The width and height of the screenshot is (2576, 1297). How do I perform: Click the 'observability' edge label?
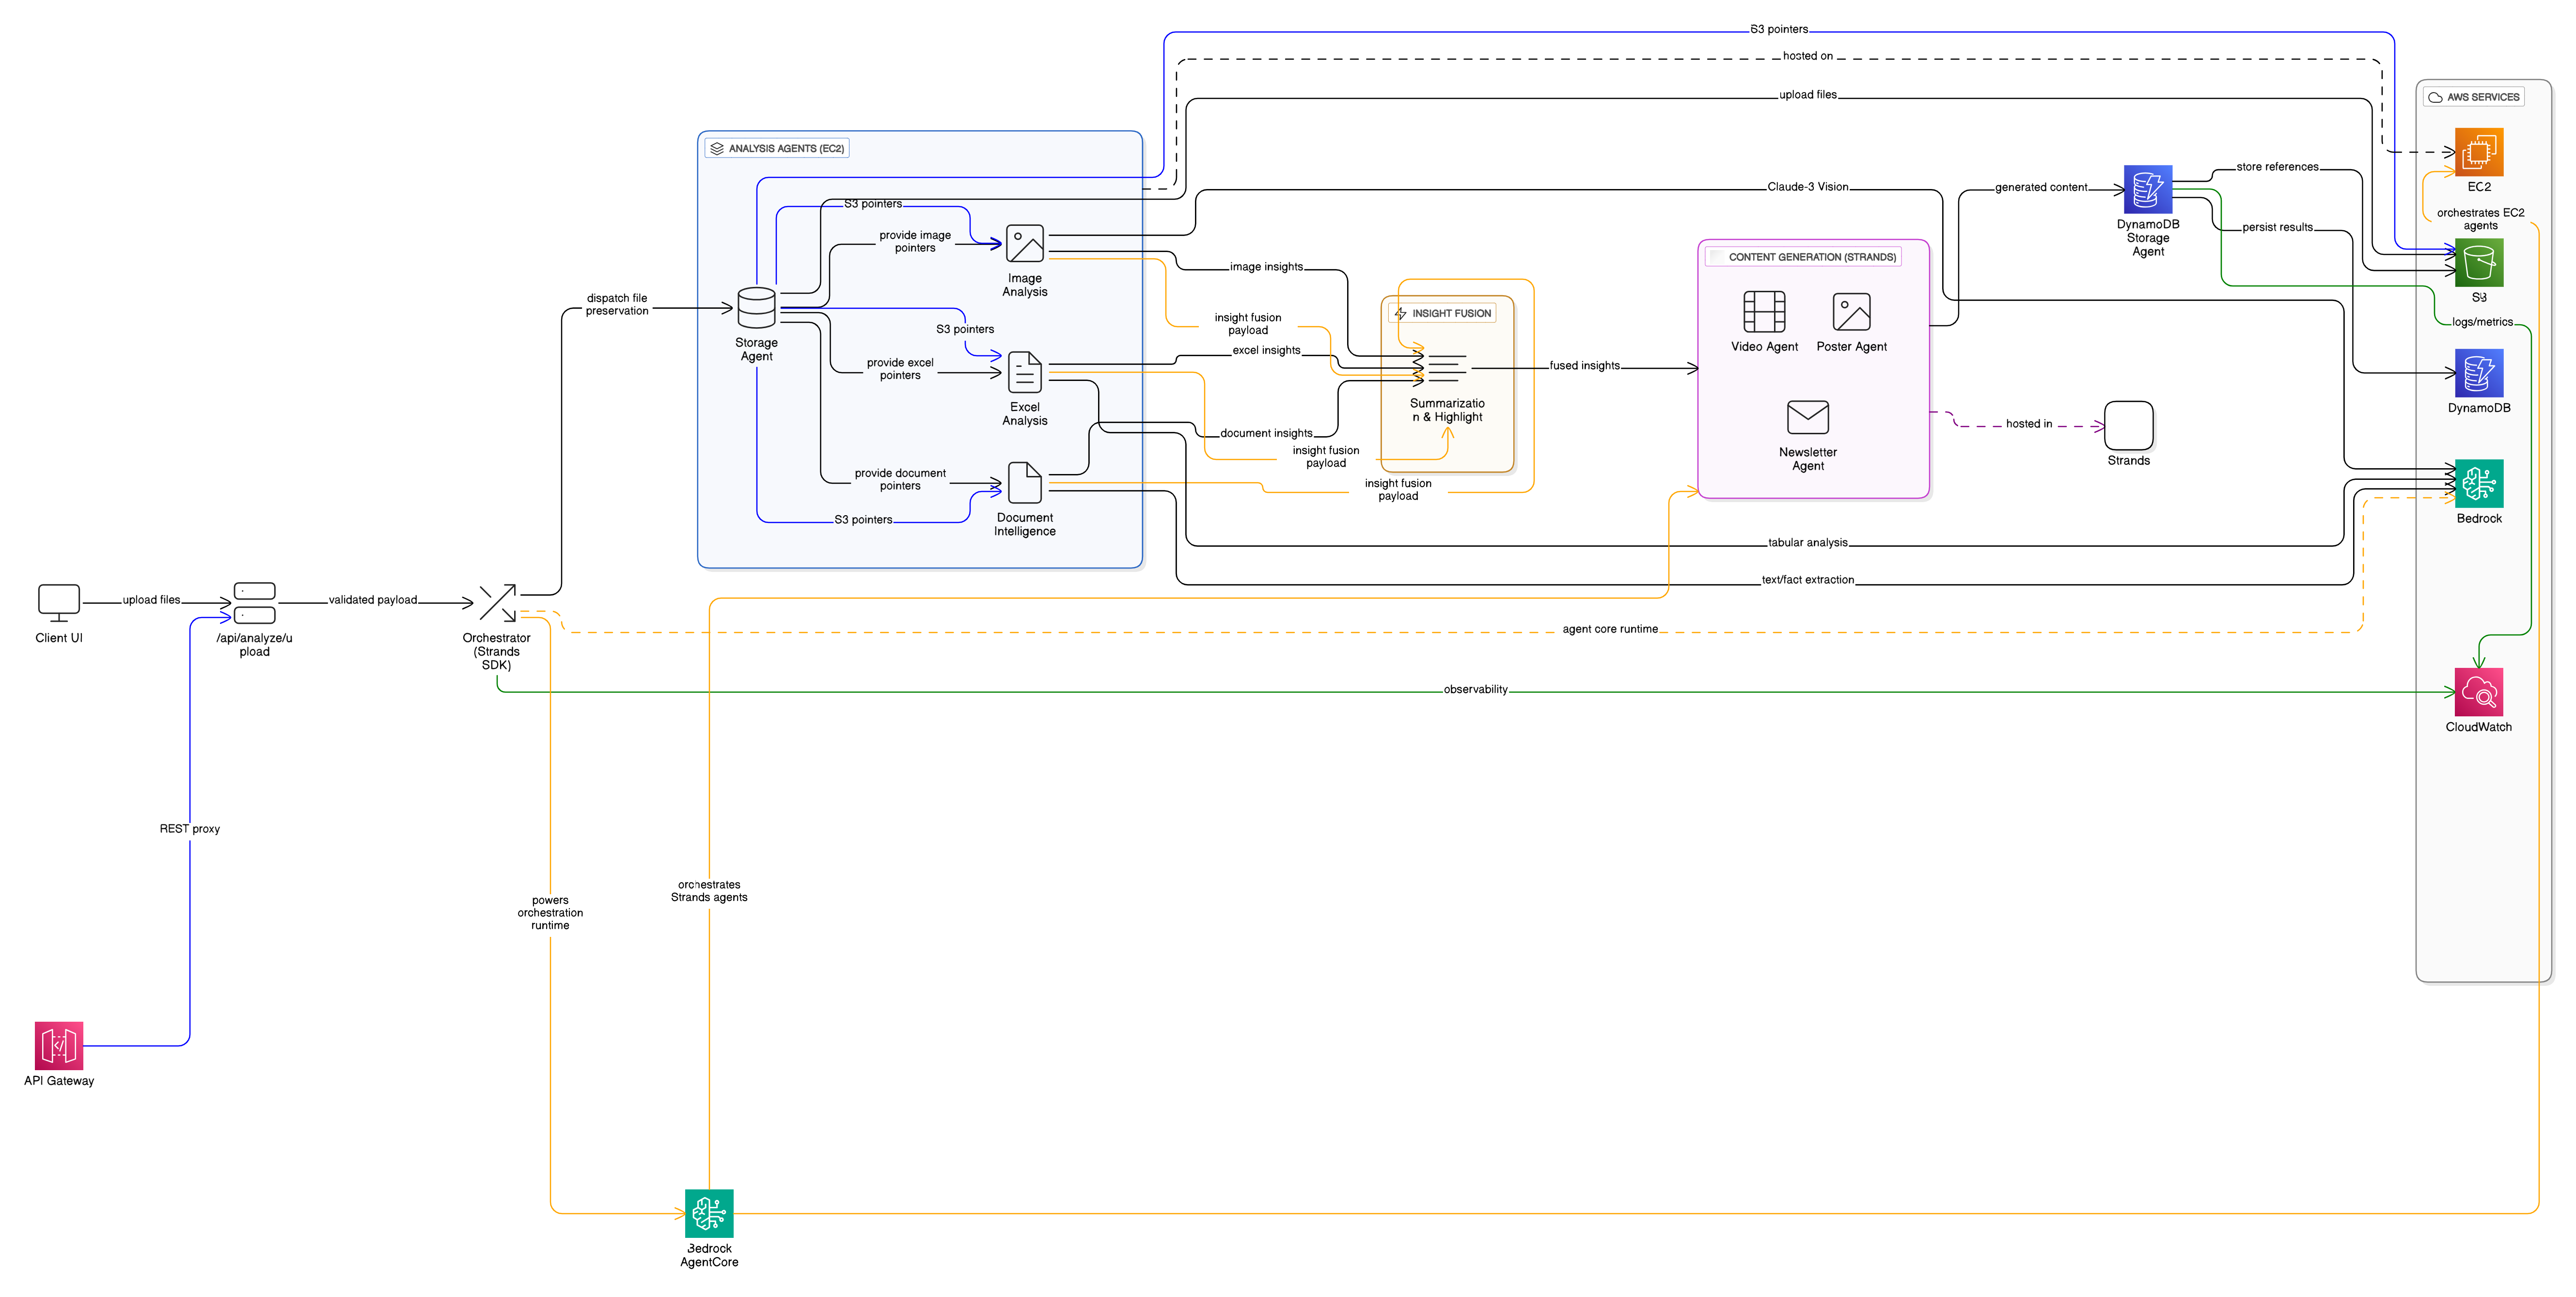pos(1475,689)
